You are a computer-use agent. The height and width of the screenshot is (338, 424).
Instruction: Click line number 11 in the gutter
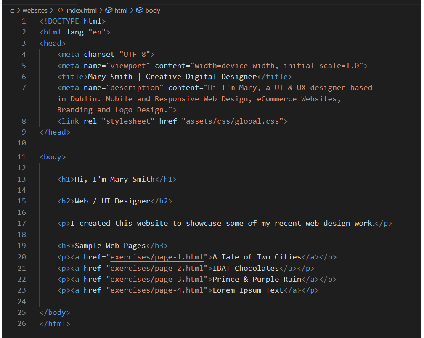pos(21,157)
